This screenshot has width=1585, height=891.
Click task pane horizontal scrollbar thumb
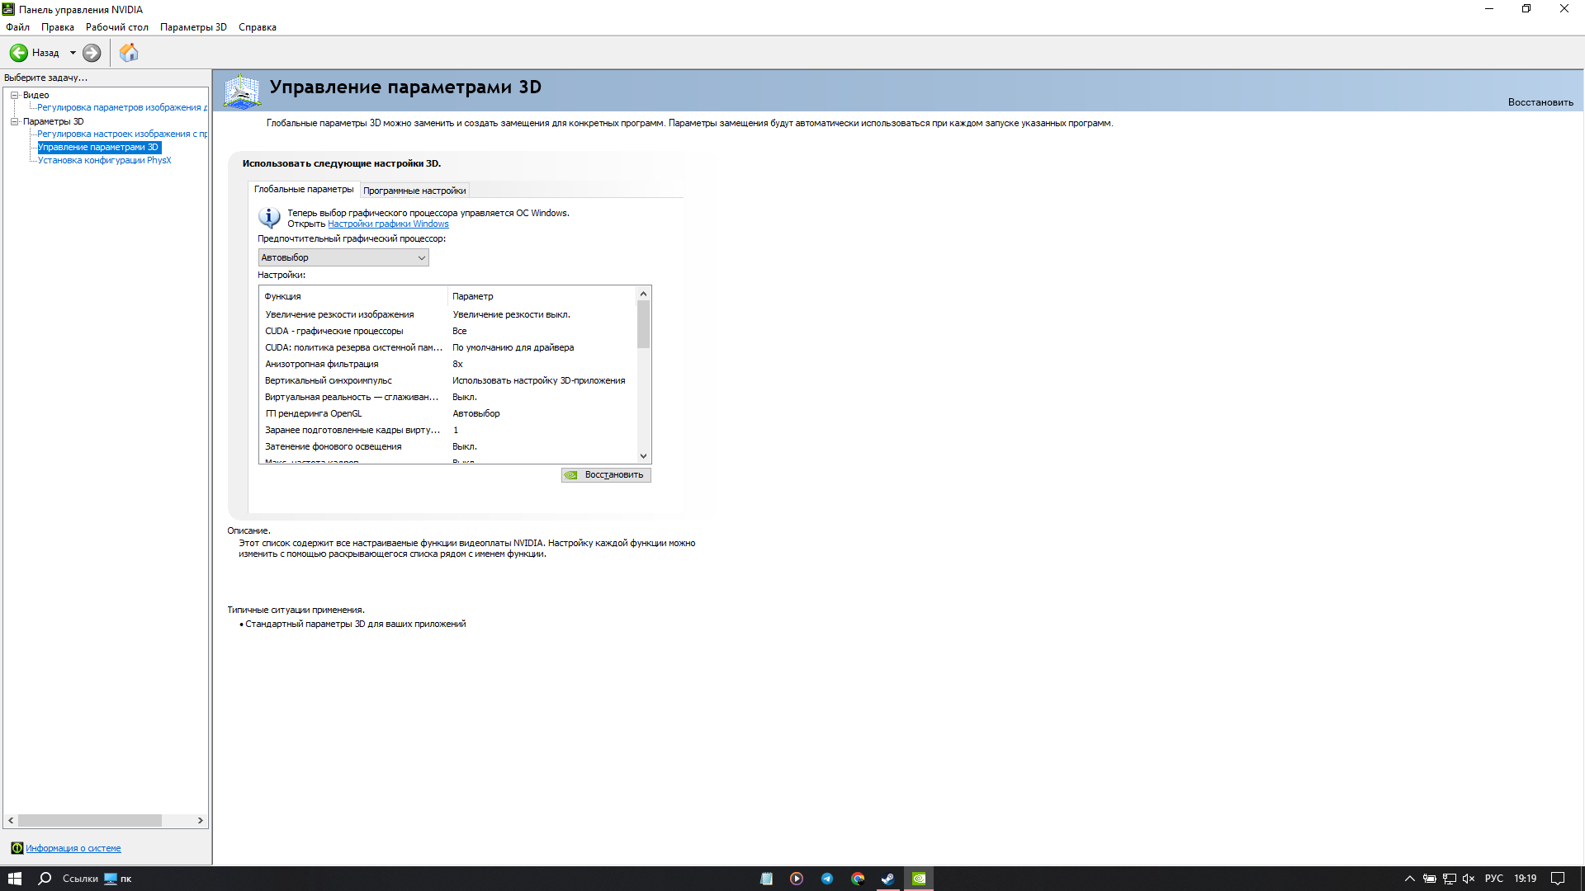click(x=90, y=821)
